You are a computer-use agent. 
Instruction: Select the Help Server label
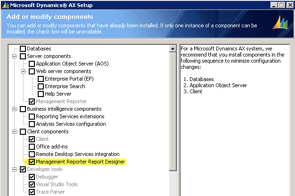[58, 94]
